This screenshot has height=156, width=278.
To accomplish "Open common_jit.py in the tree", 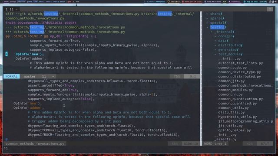I will (x=232, y=81).
